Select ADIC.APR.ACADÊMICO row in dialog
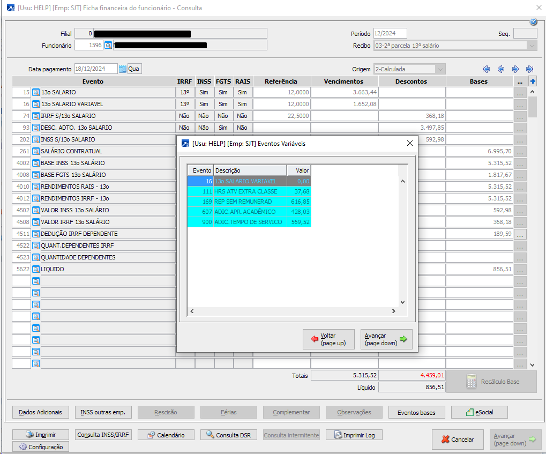The image size is (546, 454). 249,212
